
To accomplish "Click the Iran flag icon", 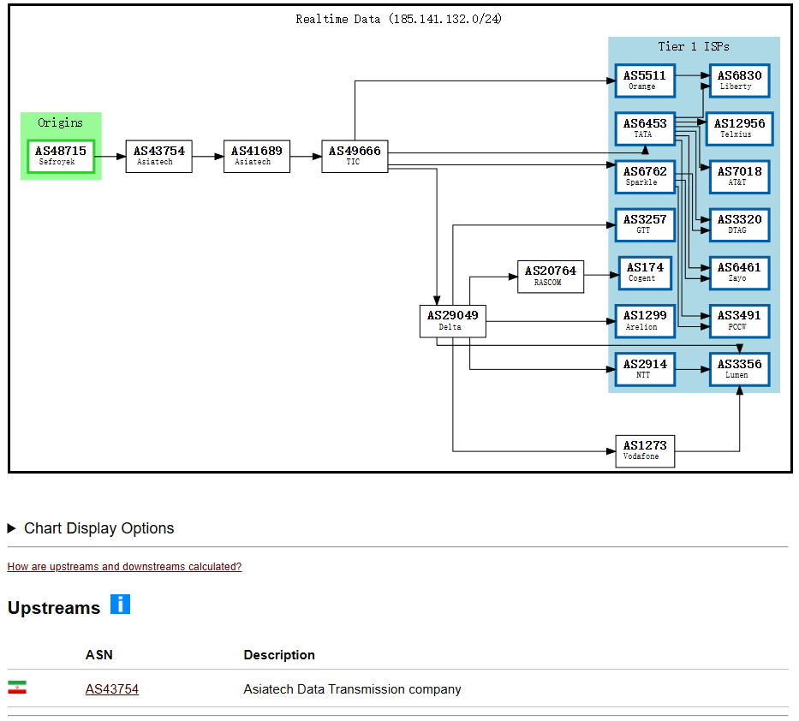I will point(17,688).
